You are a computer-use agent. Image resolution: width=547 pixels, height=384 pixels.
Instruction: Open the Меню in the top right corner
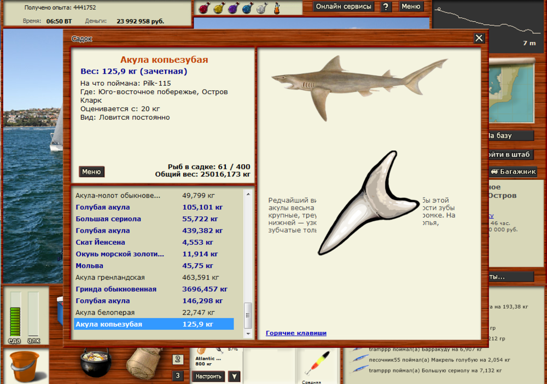tap(410, 7)
